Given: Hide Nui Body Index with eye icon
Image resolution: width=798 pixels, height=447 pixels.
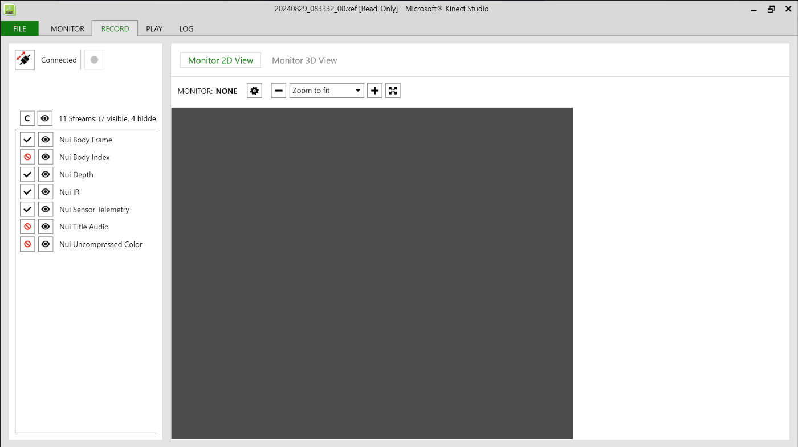Looking at the screenshot, I should [46, 157].
